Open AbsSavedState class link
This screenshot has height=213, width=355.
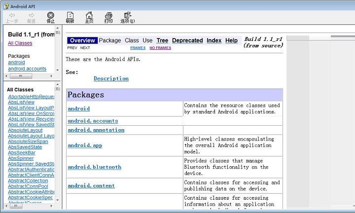pos(25,147)
